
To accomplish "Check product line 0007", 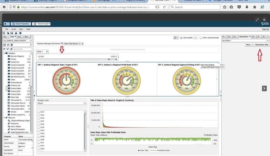I will (x=39, y=121).
